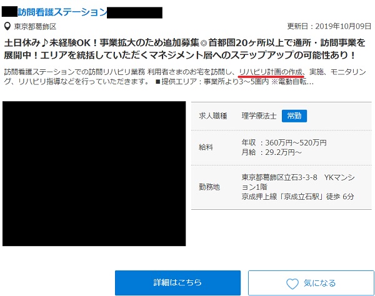Click the red-underlined リハビリ計画の作成 text
This screenshot has width=375, height=296.
(271, 72)
